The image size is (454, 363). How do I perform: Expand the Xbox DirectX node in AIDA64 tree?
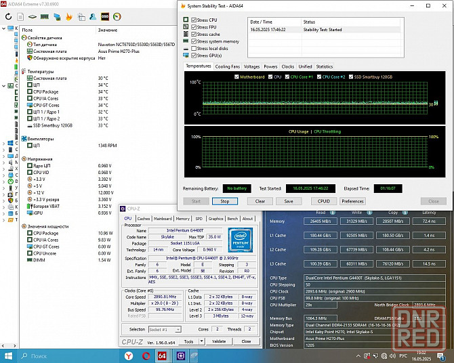coord(3,181)
